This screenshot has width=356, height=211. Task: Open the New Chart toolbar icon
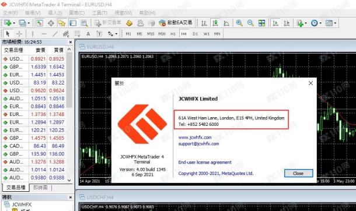point(8,23)
